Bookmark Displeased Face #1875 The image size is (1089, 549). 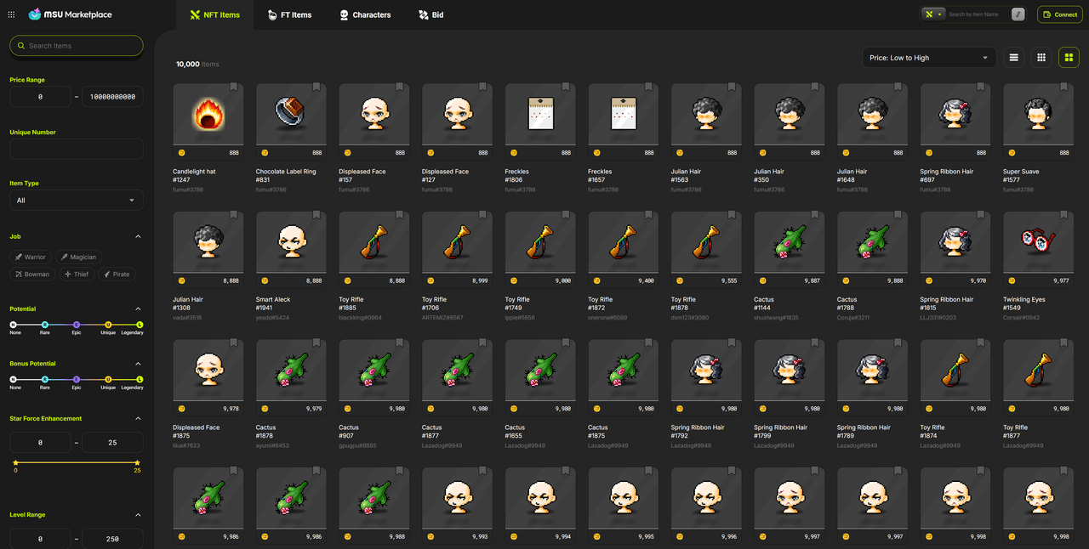click(233, 343)
